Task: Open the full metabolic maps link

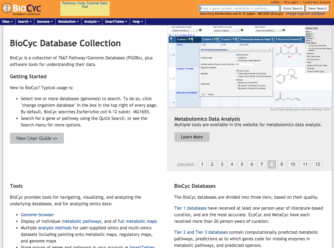Action: (x=137, y=221)
